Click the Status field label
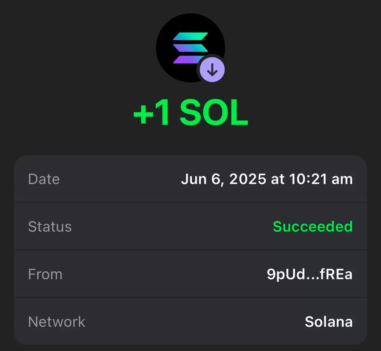Viewport: 381px width, 351px height. tap(50, 227)
